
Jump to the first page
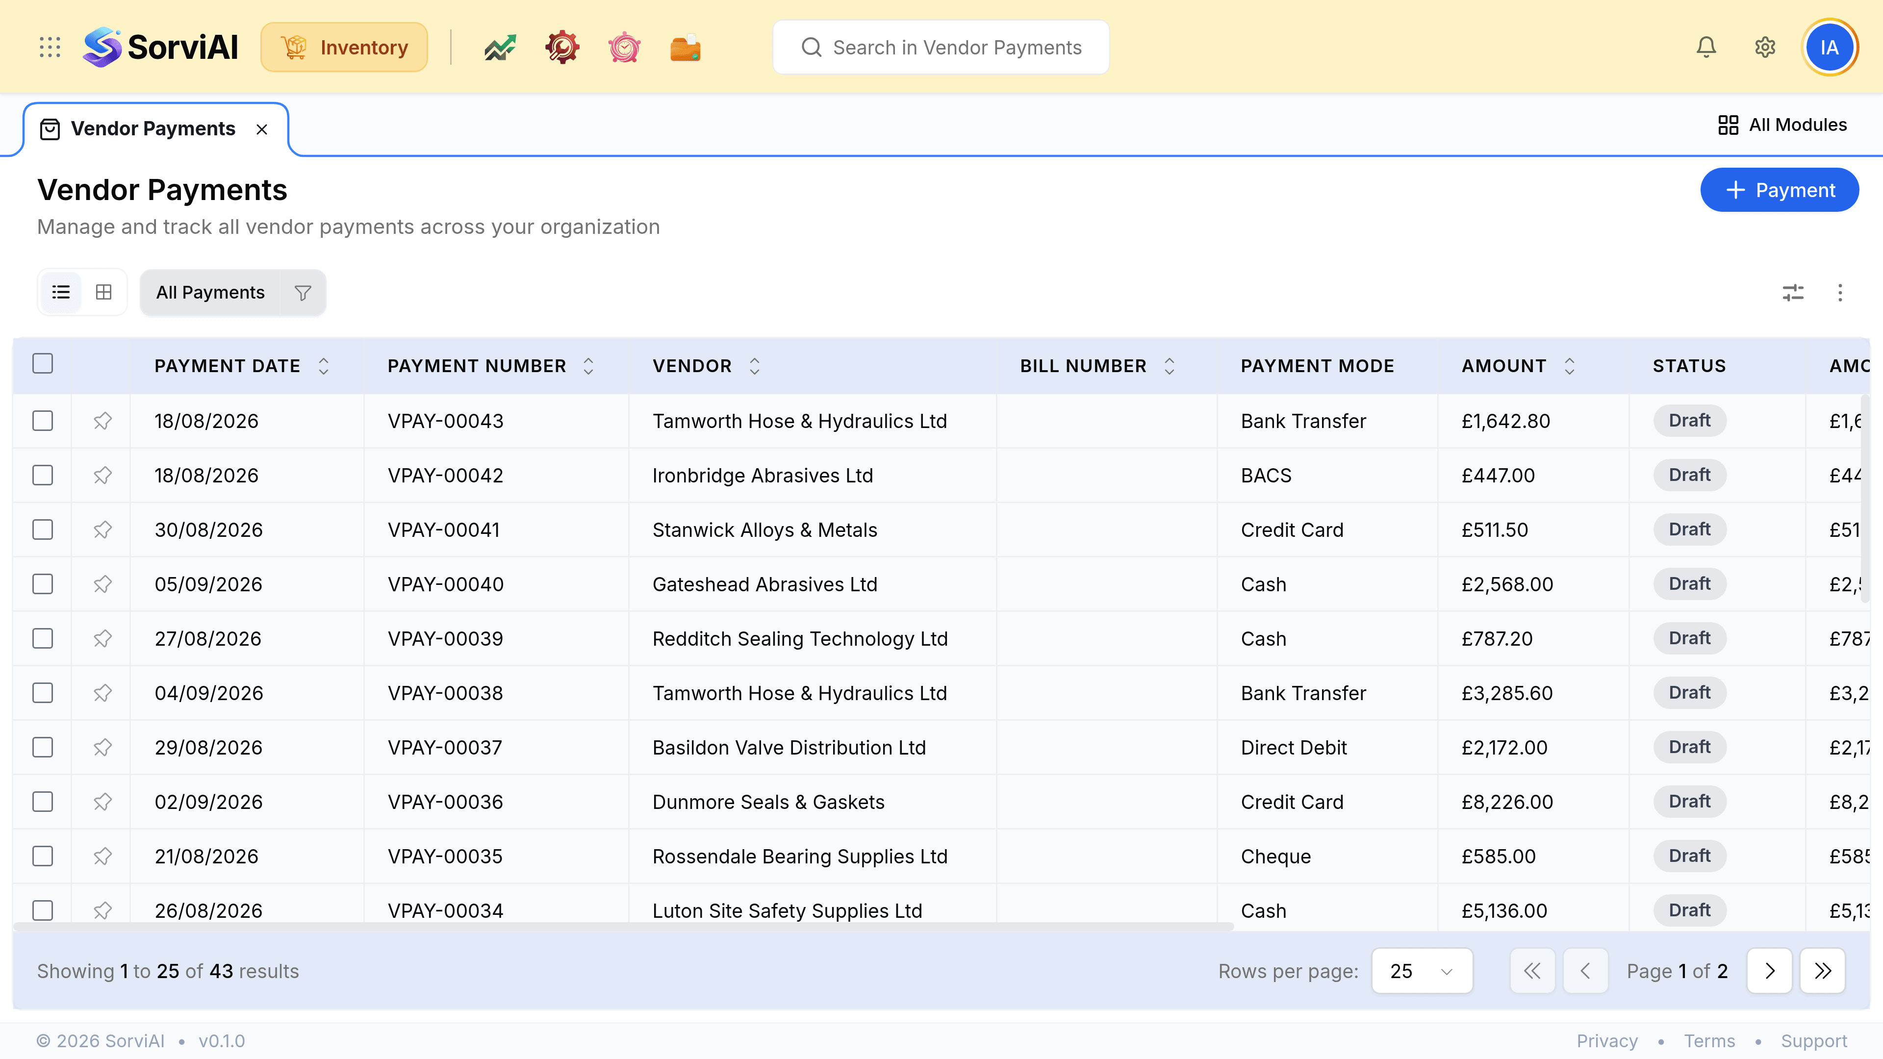click(1532, 971)
